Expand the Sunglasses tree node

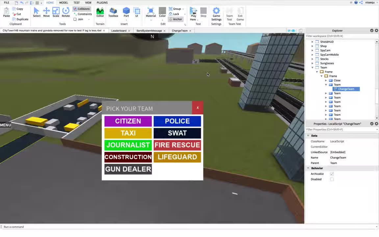coord(312,63)
